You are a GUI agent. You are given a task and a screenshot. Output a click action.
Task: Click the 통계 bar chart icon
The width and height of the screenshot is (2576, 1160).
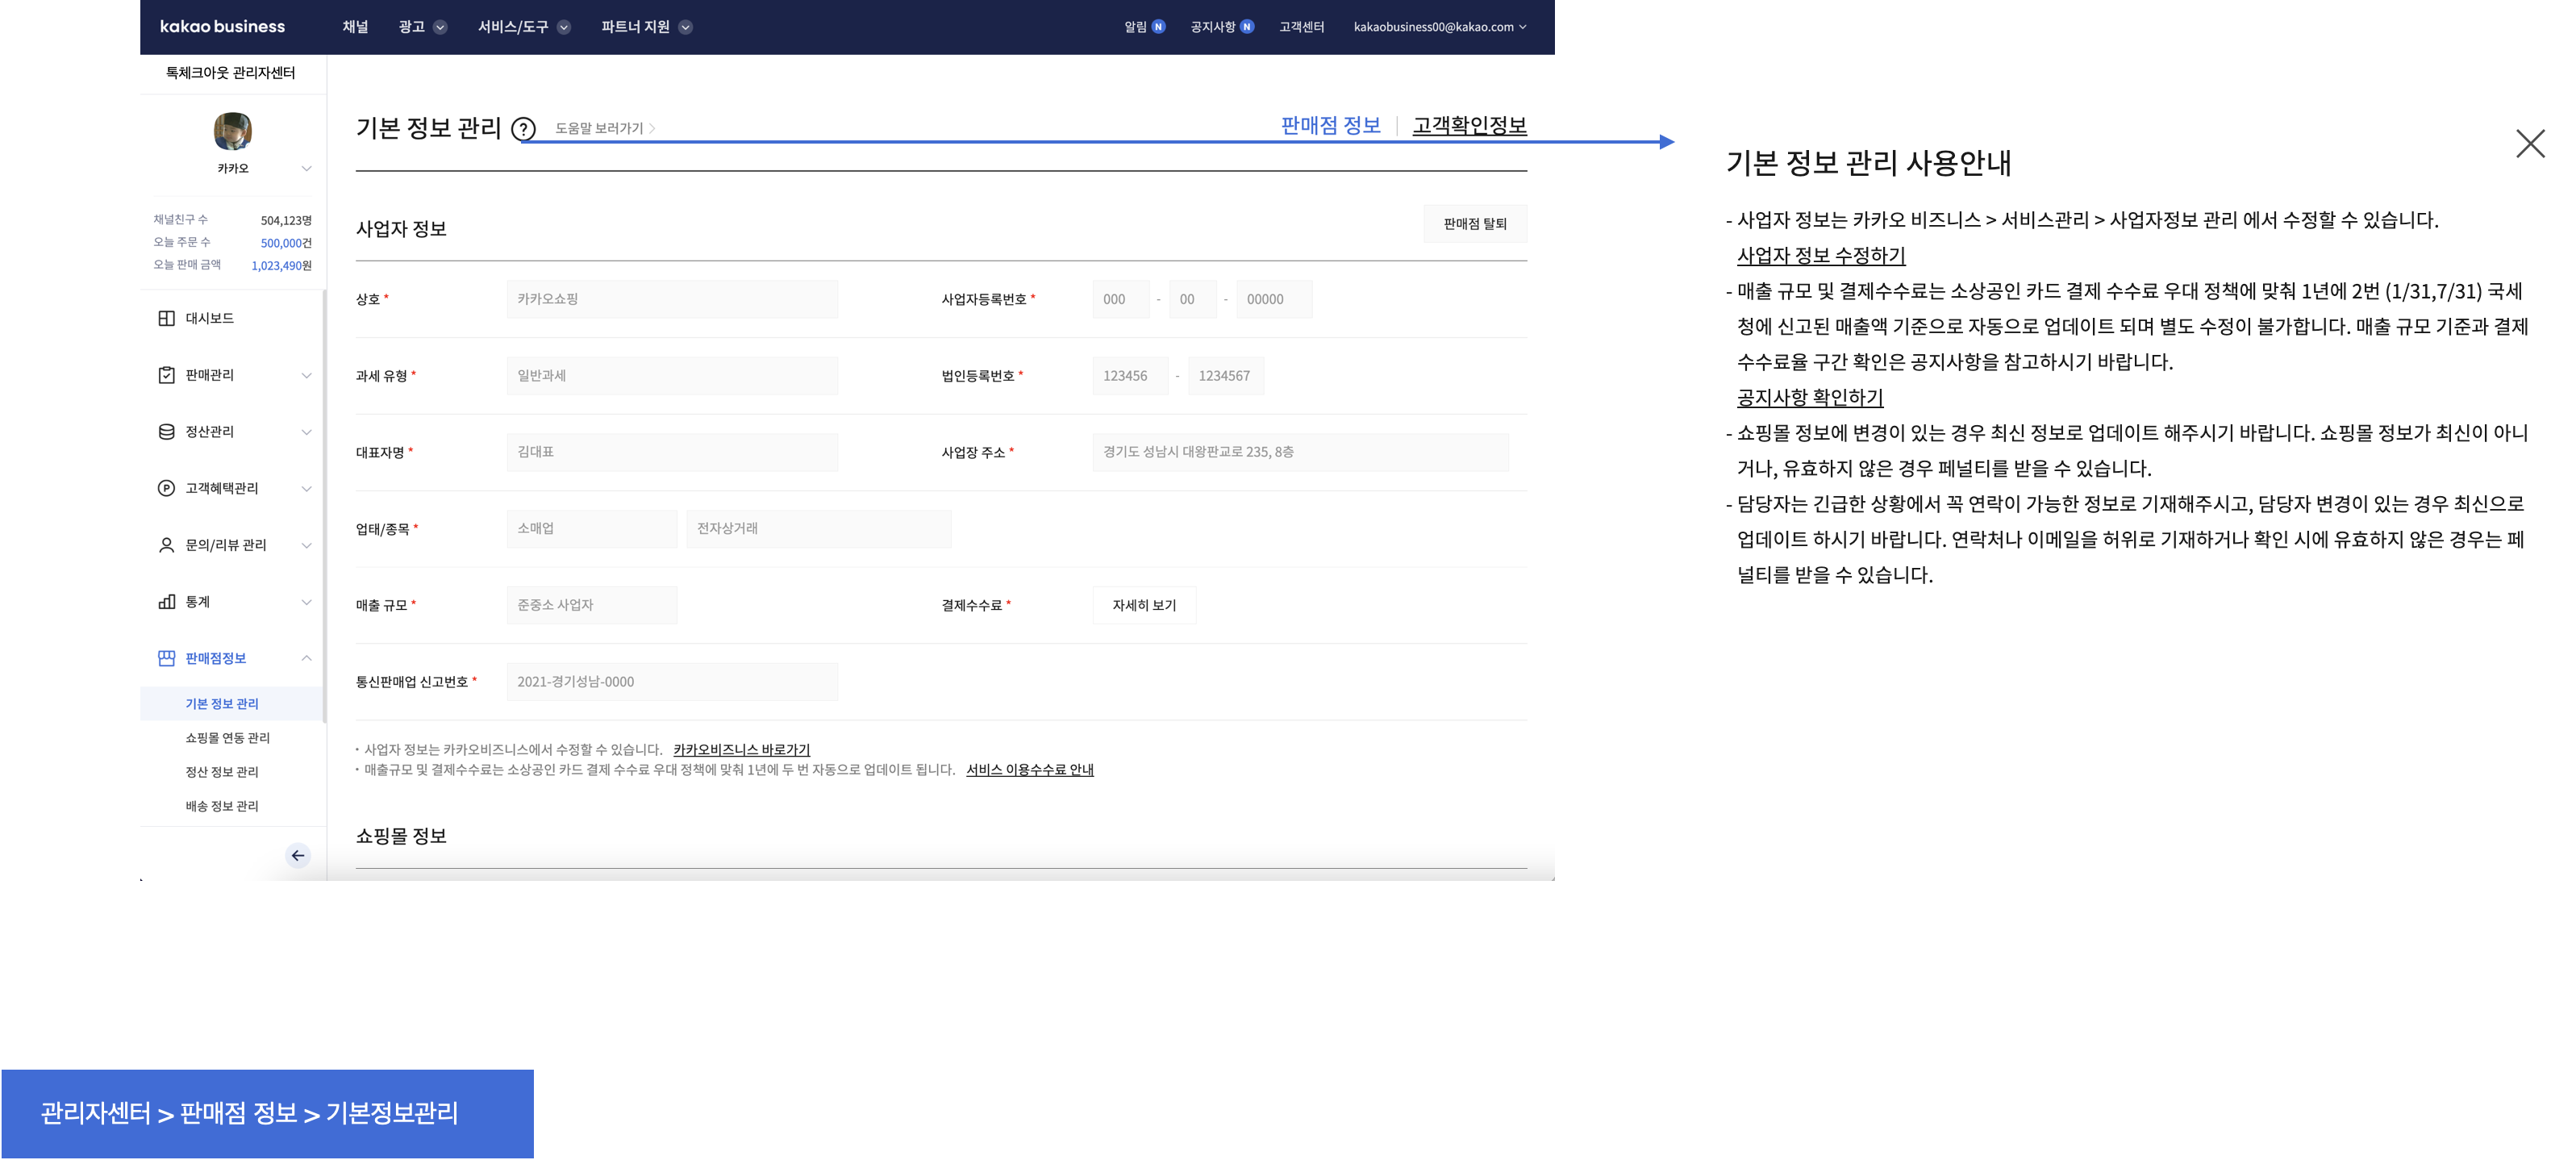(x=167, y=602)
